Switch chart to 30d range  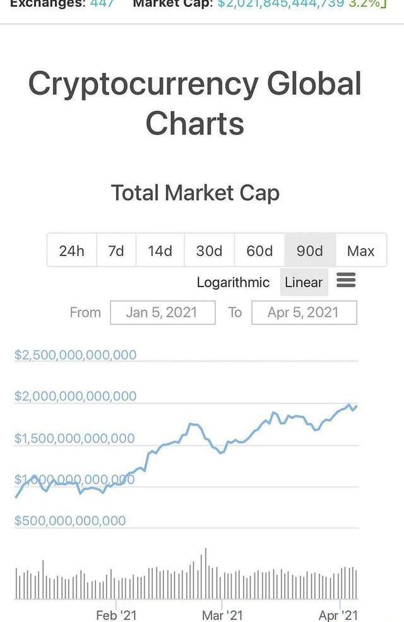tap(210, 250)
